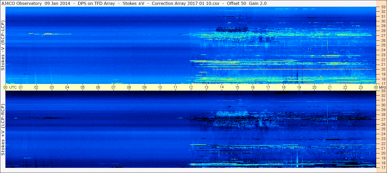Select the 07 hour marker on the time axis
Image resolution: width=387 pixels, height=173 pixels.
114,87
